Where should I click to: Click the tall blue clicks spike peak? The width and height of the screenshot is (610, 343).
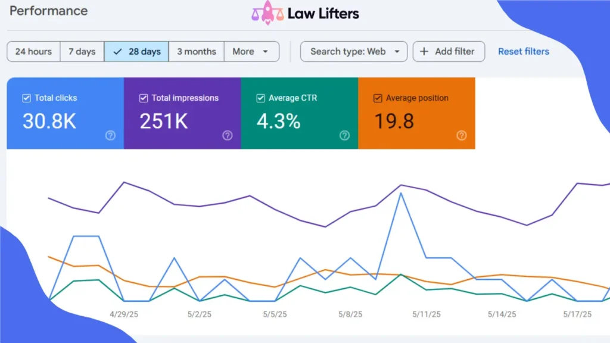click(x=401, y=194)
